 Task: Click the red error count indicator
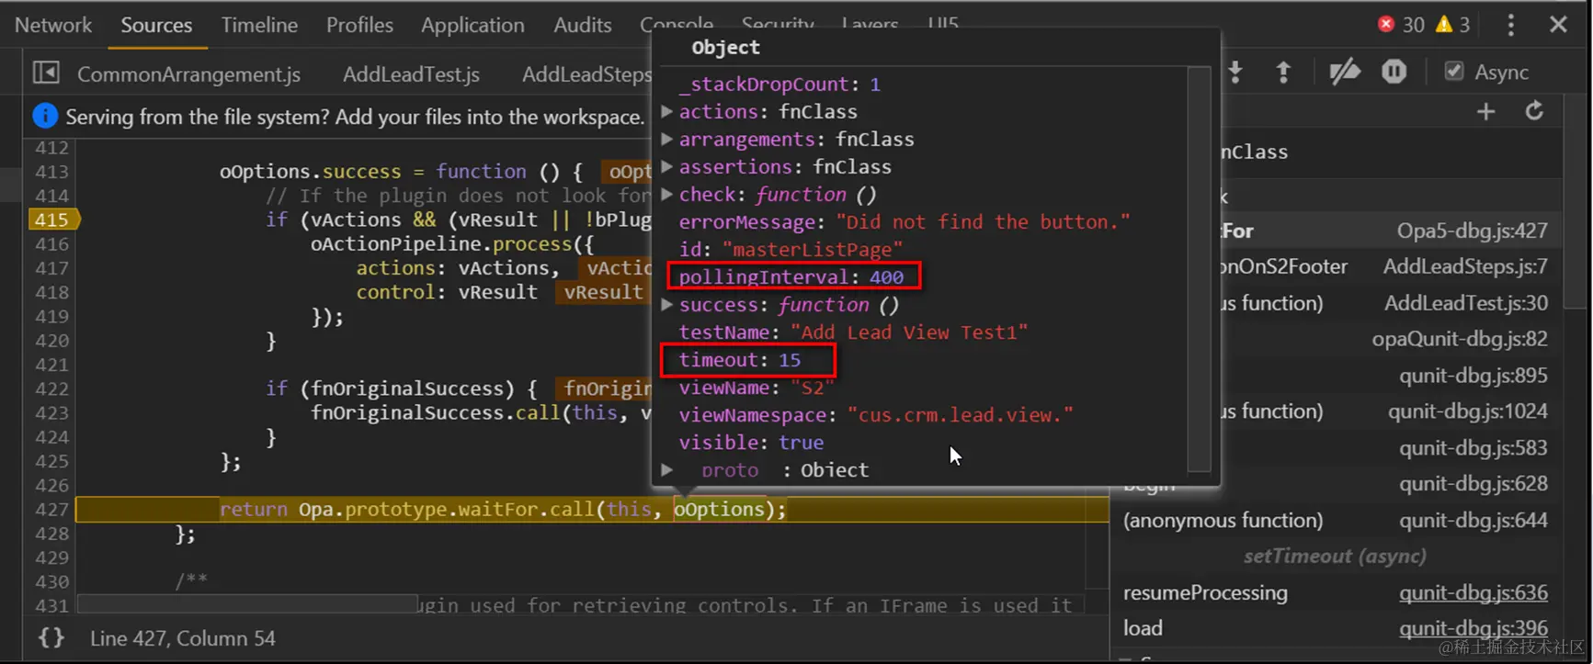click(x=1401, y=25)
